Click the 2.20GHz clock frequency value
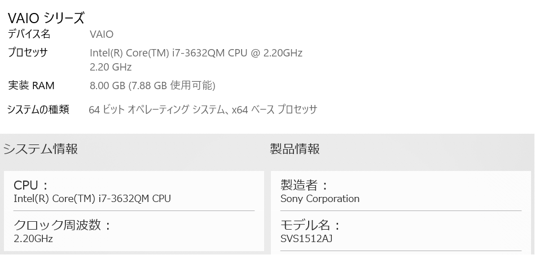 point(33,239)
